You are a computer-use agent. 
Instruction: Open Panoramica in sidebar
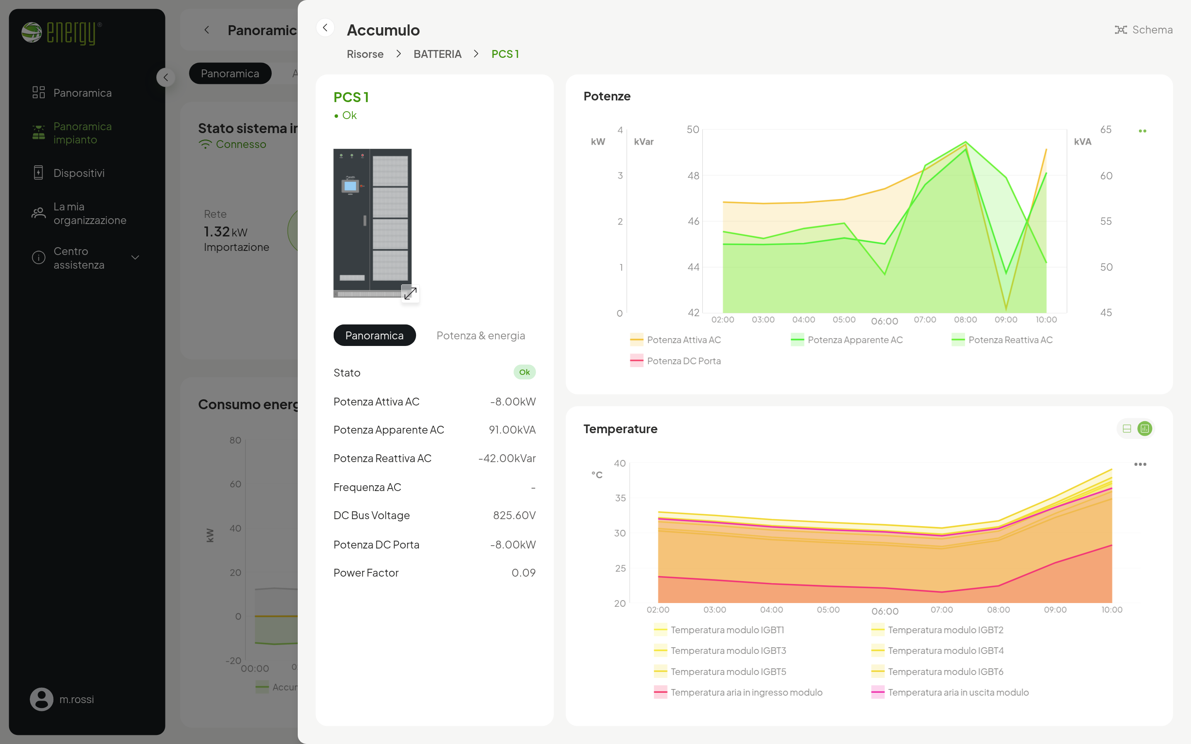pos(82,93)
